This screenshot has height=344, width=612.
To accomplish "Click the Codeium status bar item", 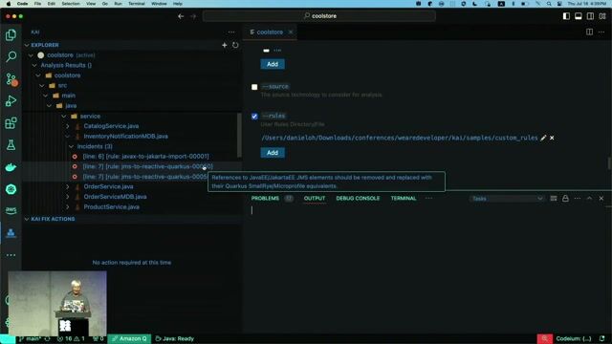I will click(x=574, y=338).
